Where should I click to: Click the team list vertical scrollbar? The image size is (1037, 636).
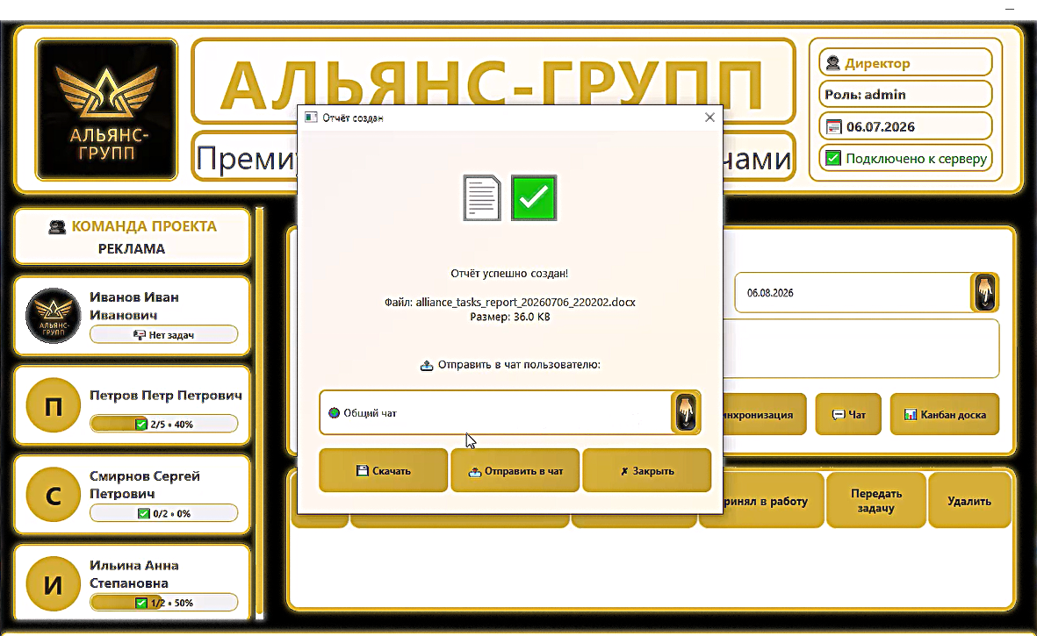click(x=260, y=413)
